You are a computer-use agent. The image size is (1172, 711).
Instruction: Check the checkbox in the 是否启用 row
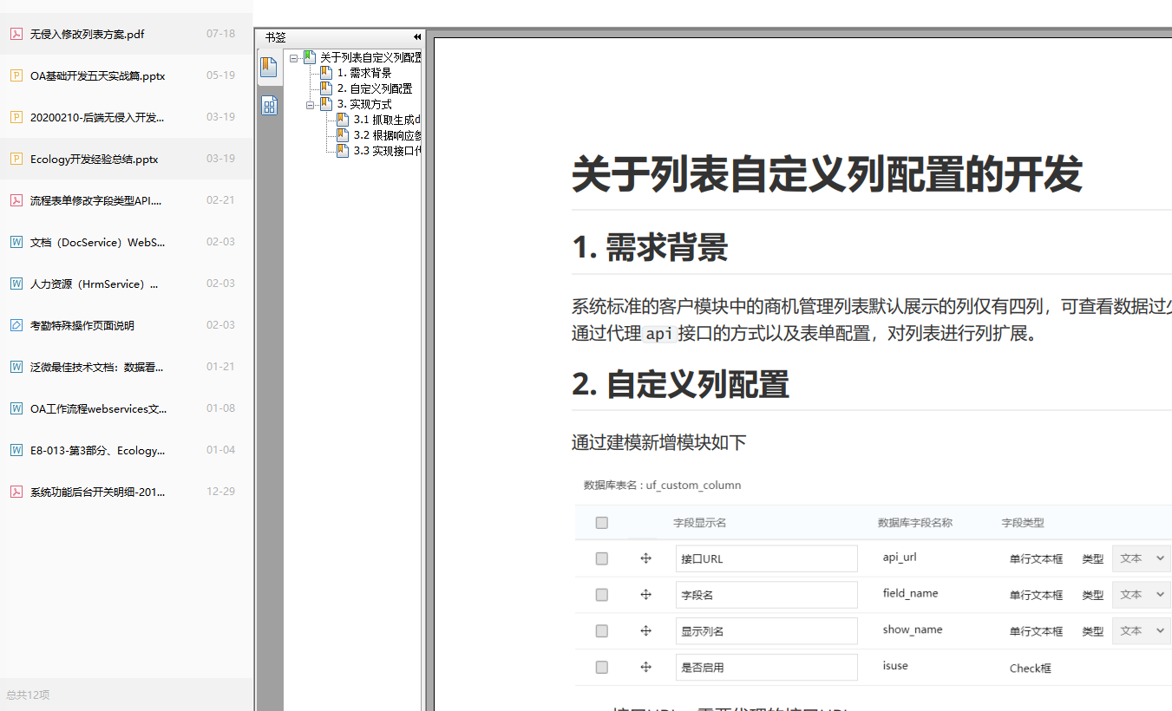(x=601, y=667)
